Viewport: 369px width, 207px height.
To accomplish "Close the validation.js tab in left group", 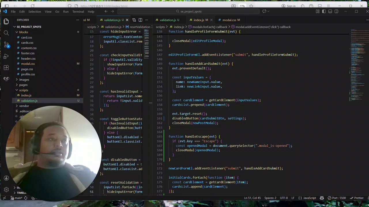I will tap(127, 20).
